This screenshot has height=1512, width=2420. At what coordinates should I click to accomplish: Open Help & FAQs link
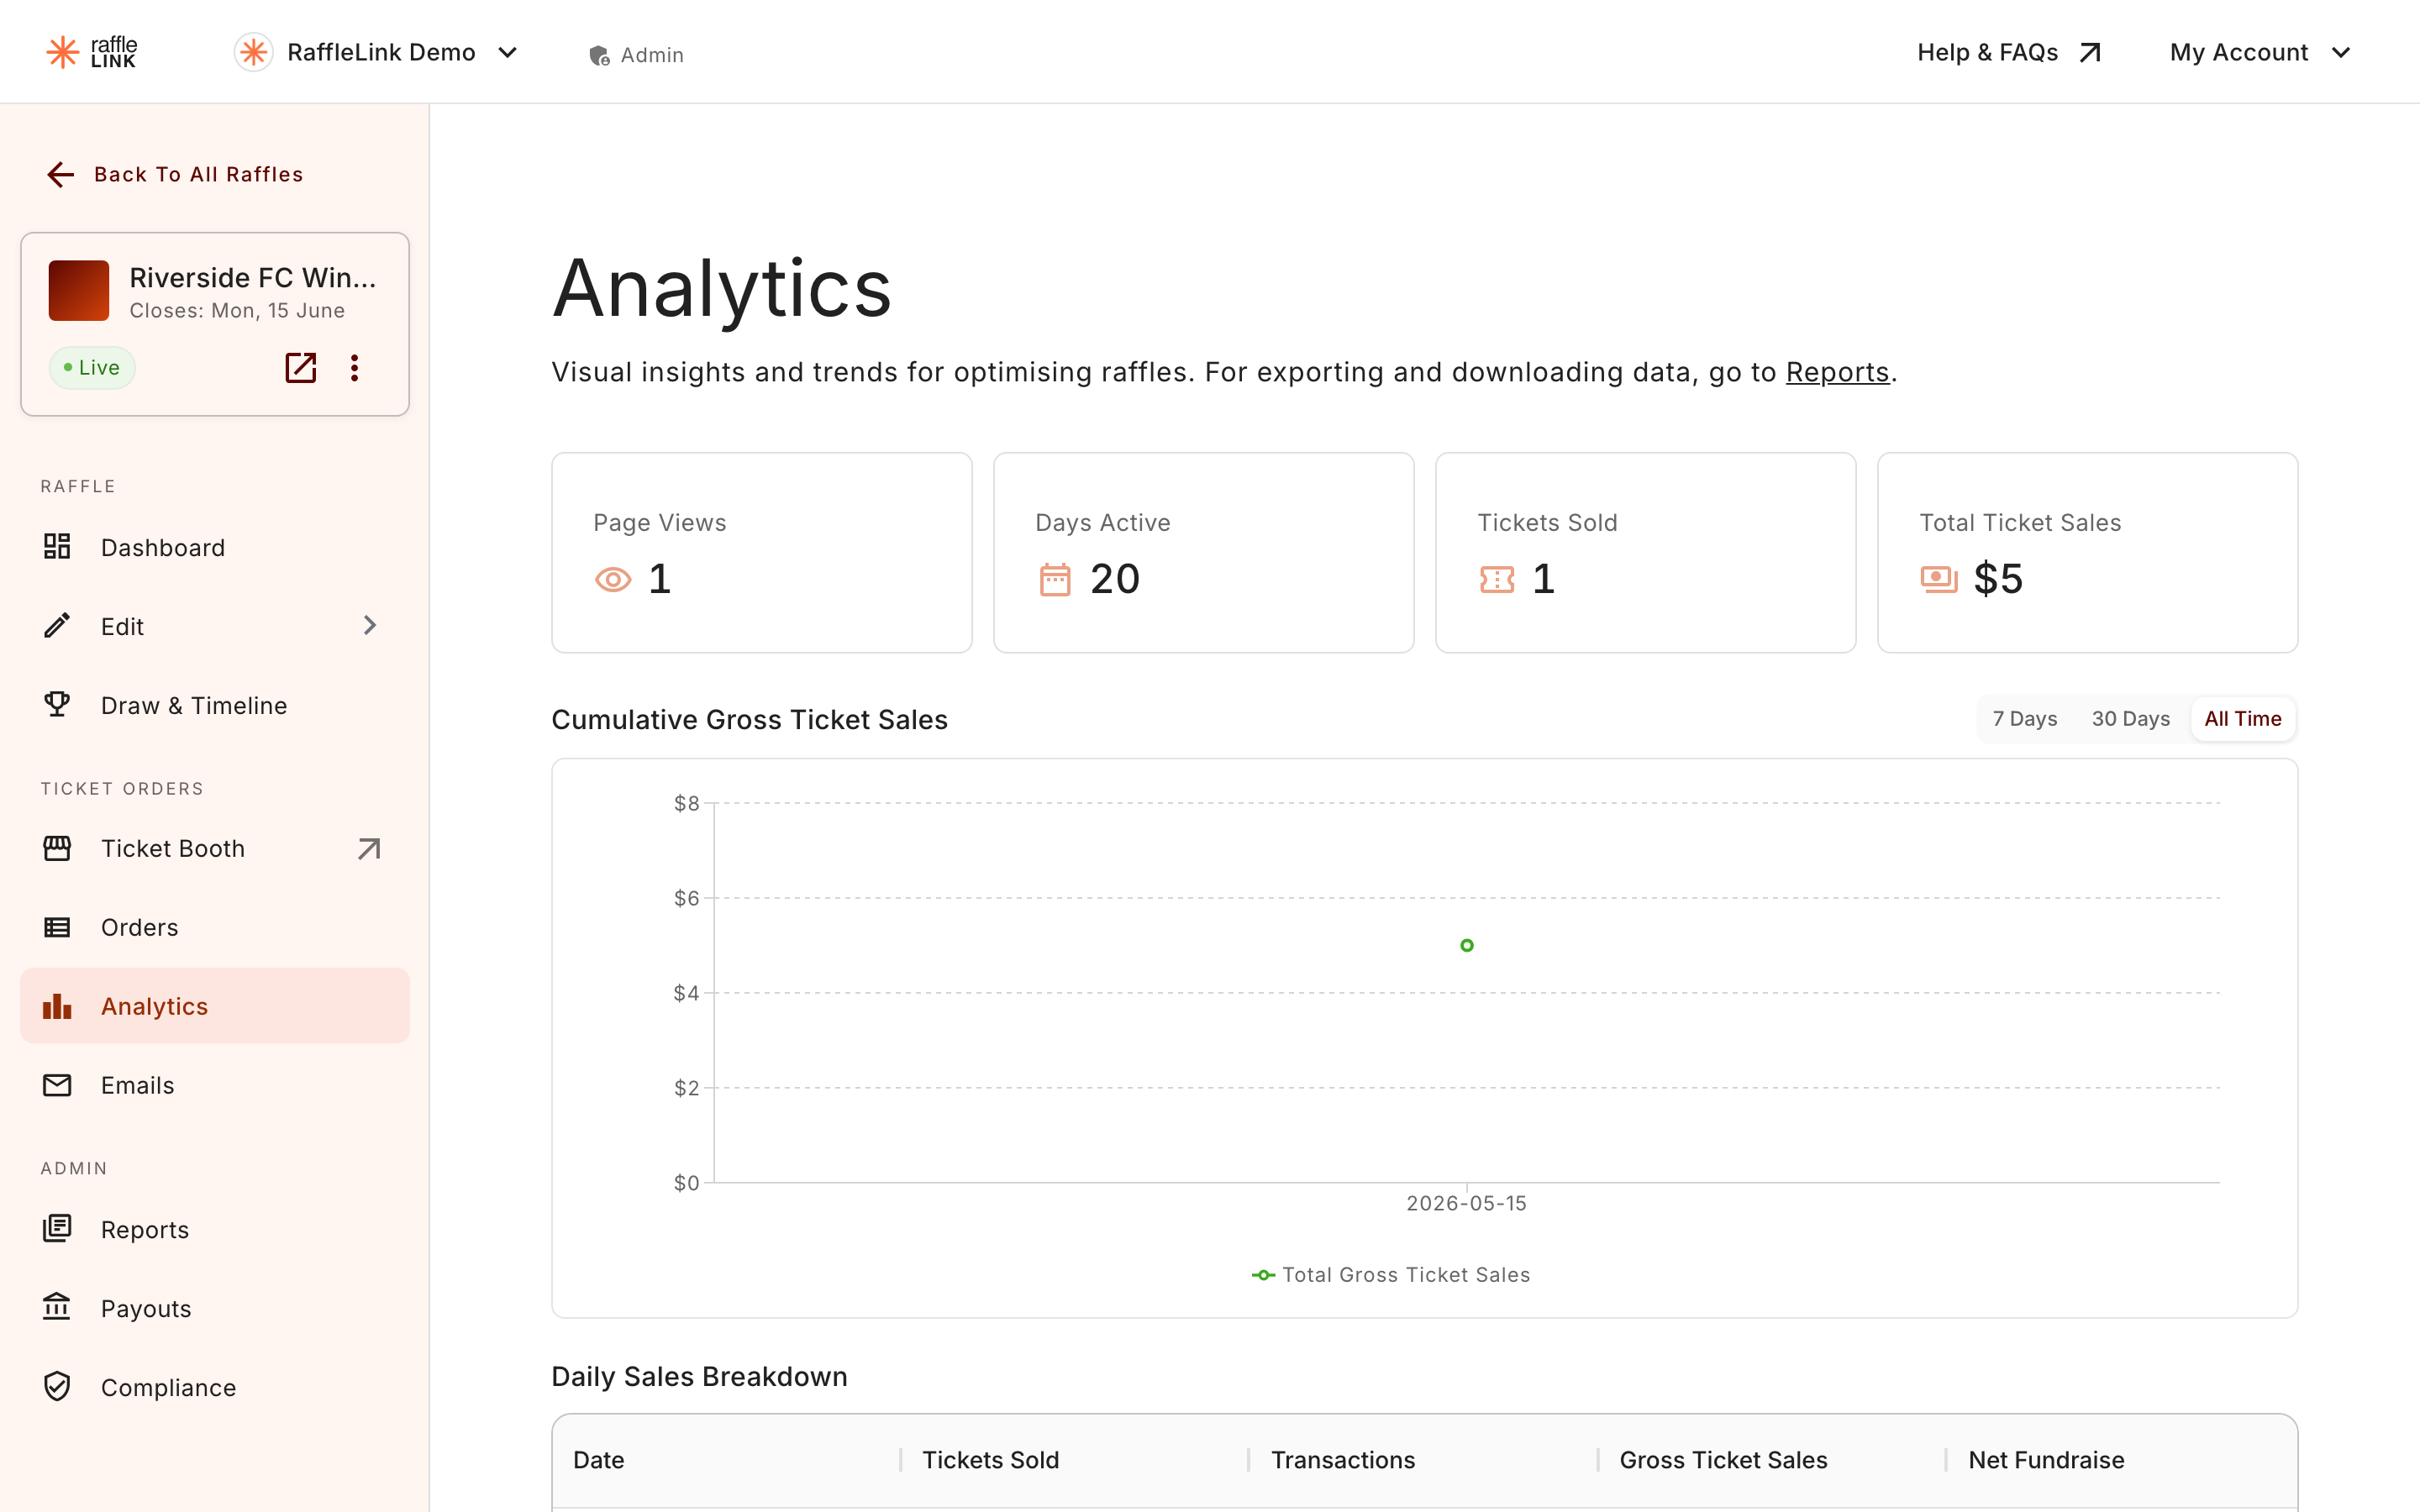click(2009, 52)
